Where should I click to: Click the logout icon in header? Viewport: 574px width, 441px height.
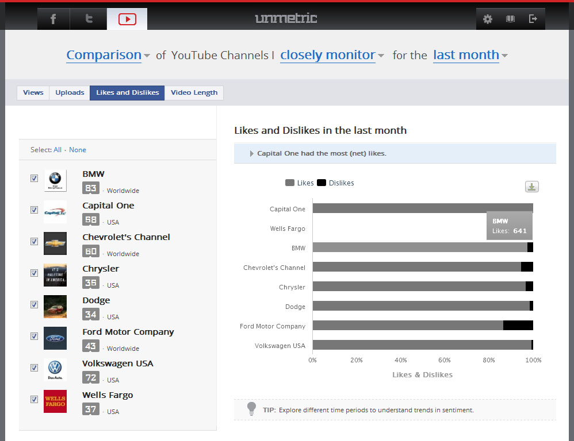pos(533,18)
